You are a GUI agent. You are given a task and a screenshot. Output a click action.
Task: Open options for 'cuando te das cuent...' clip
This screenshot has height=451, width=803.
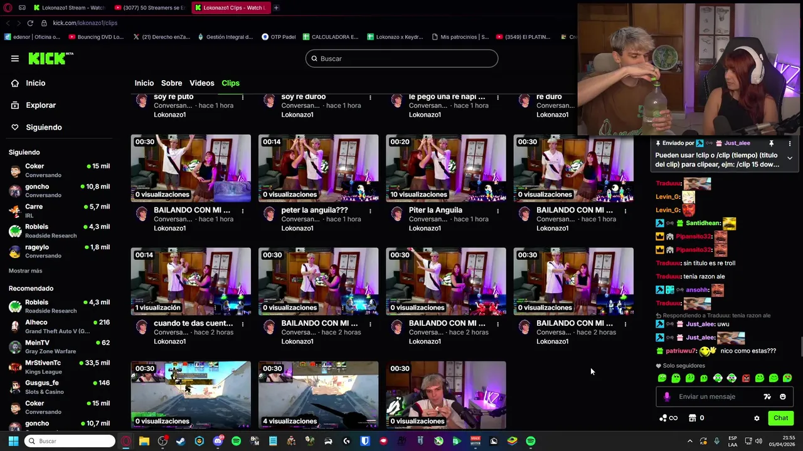click(x=243, y=324)
